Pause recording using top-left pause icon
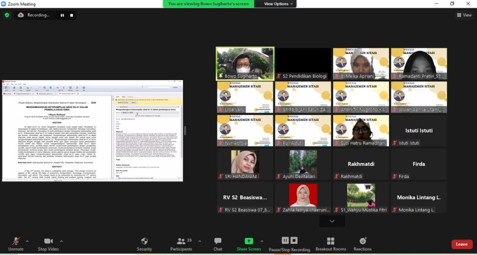Screen dimensions: 477x255 pyautogui.click(x=62, y=15)
